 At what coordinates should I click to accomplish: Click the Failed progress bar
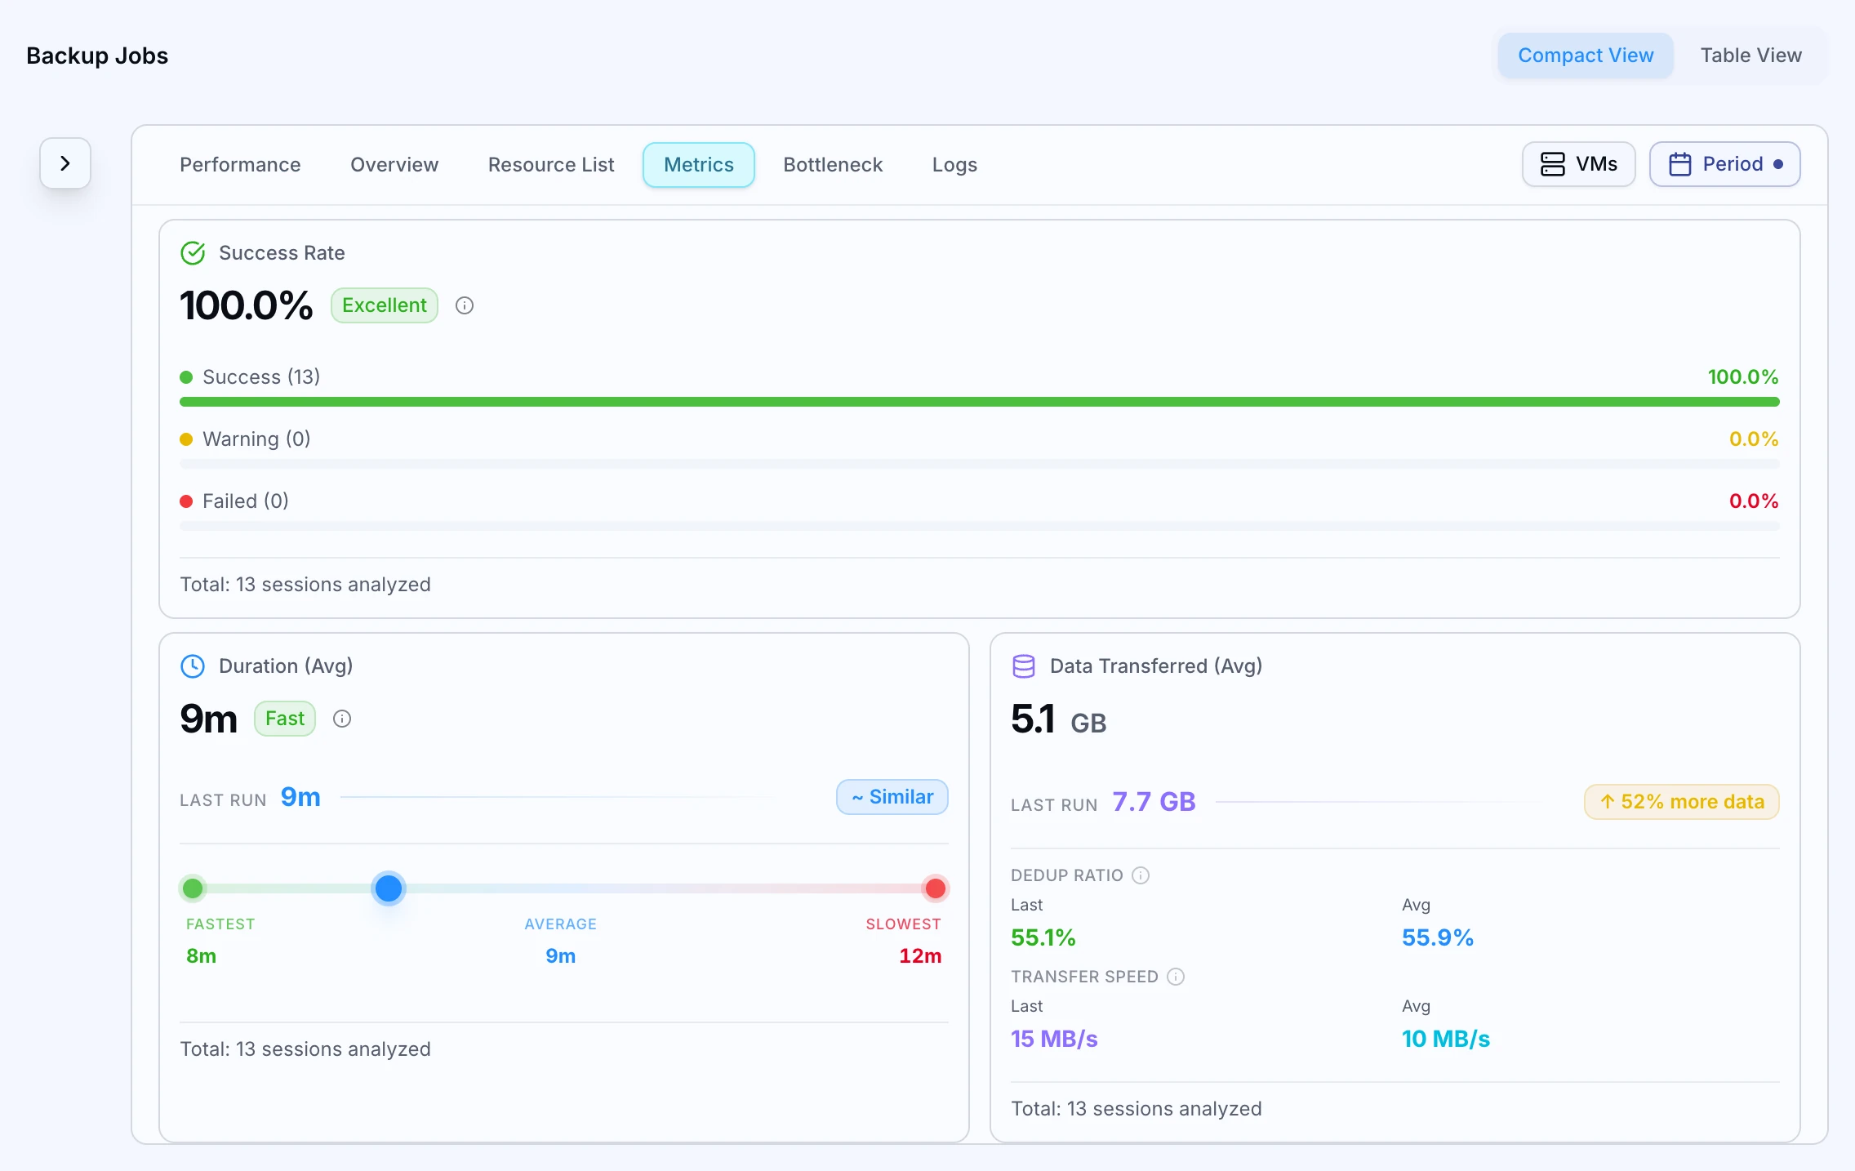point(979,526)
